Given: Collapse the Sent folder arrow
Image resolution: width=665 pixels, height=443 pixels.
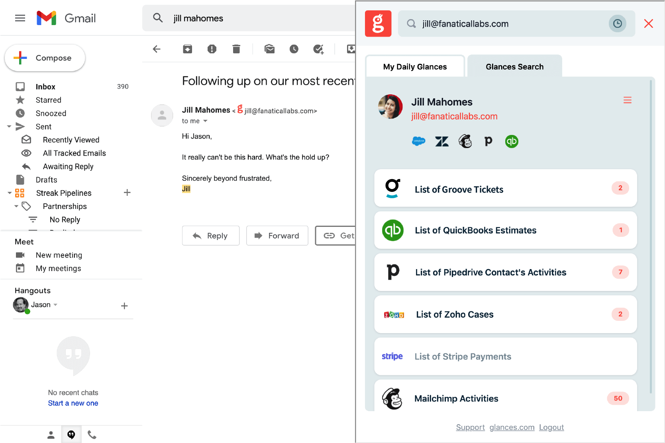Looking at the screenshot, I should [x=9, y=127].
